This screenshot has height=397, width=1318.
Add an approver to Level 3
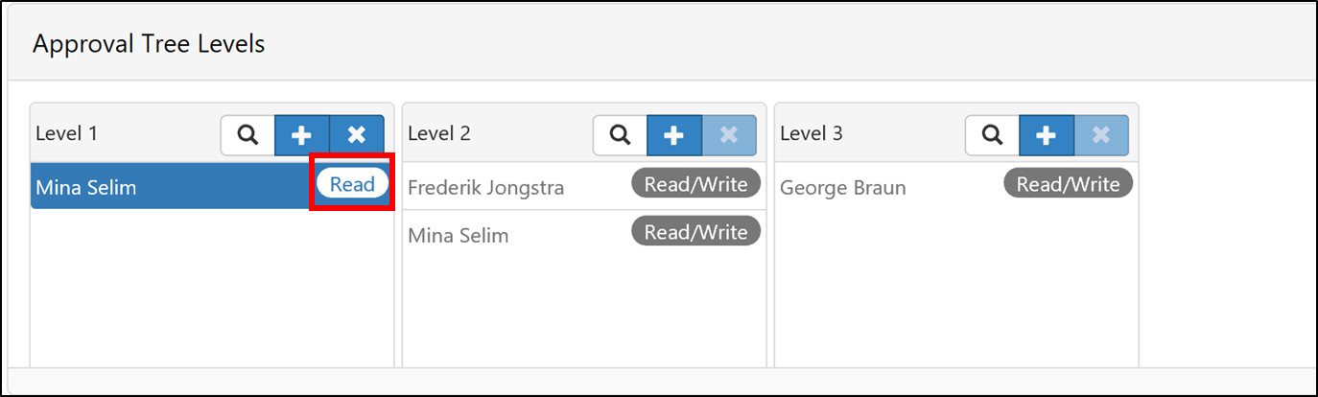[x=1047, y=135]
